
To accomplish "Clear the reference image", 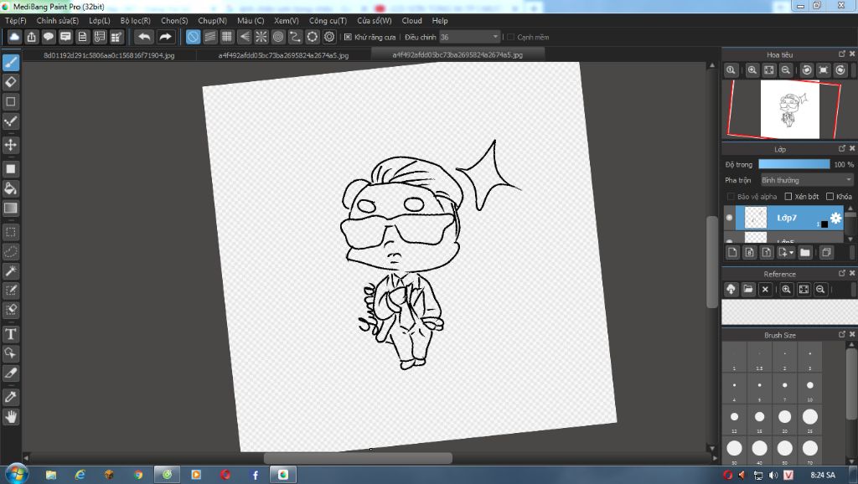I will (x=765, y=289).
